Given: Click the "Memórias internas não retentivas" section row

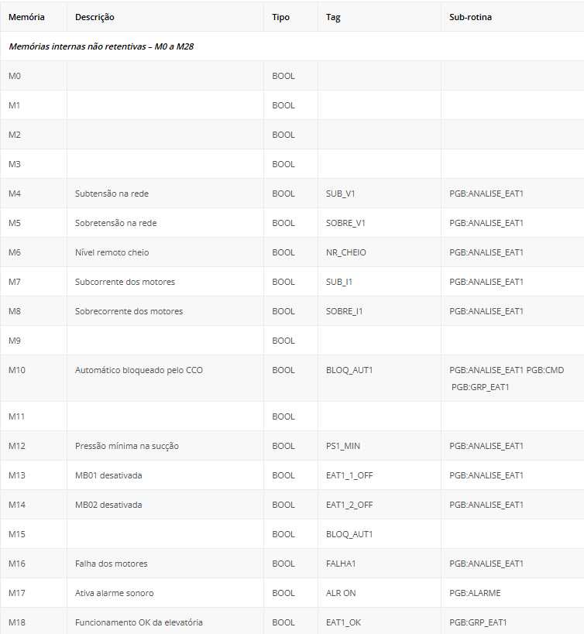Looking at the screenshot, I should (x=101, y=46).
